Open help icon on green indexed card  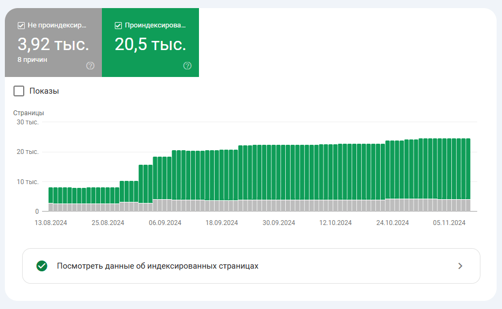pyautogui.click(x=187, y=66)
